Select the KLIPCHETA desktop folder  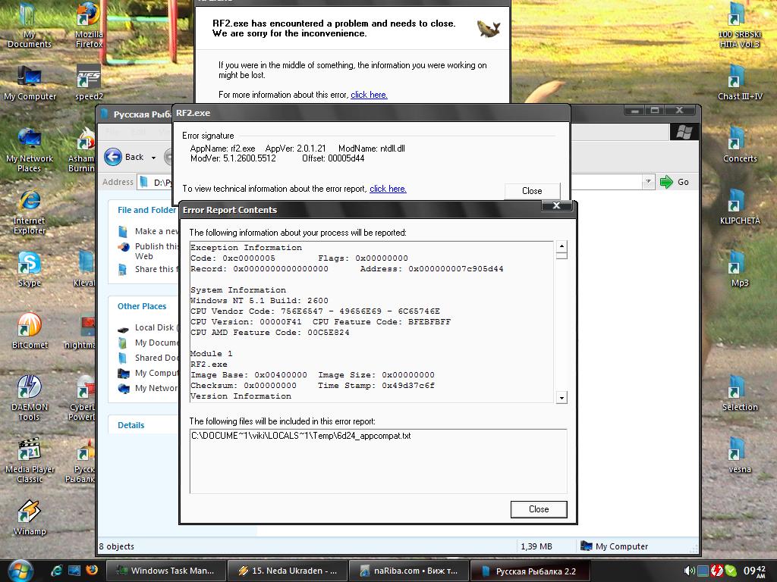(x=740, y=207)
